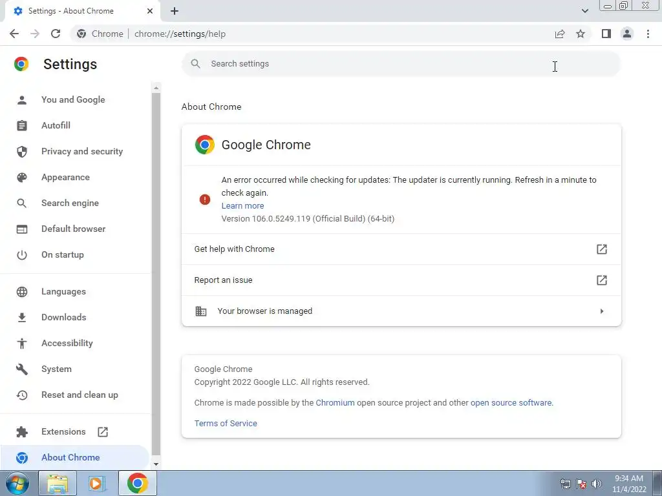Click the globe icon beside Languages
The width and height of the screenshot is (662, 496).
pyautogui.click(x=22, y=291)
